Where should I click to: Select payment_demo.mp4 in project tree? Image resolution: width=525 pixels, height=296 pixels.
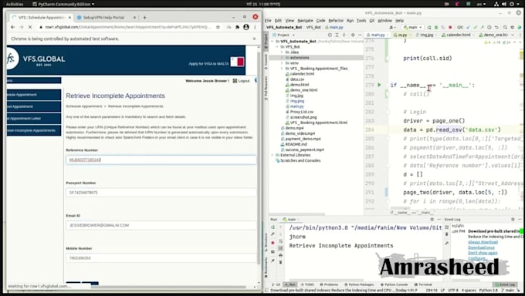(x=303, y=139)
